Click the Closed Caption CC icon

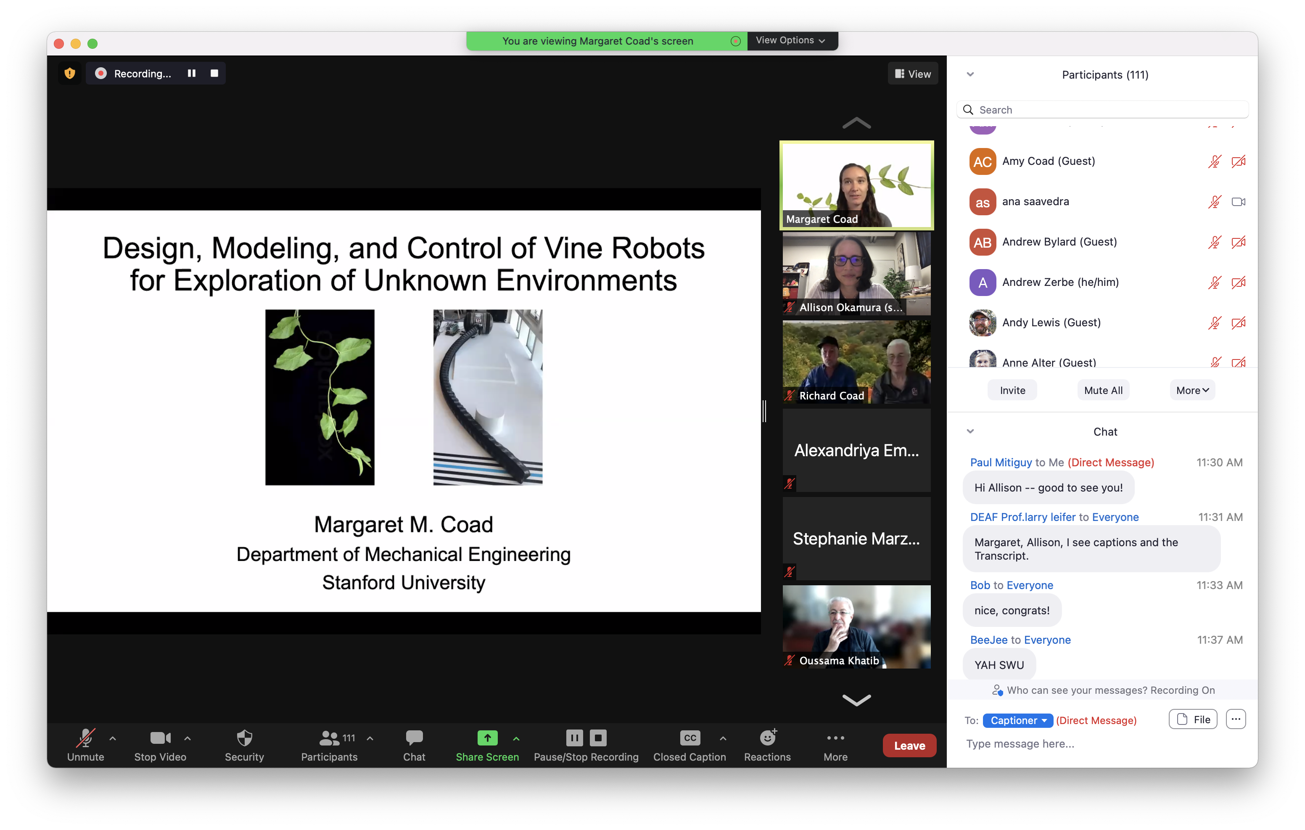pyautogui.click(x=690, y=738)
